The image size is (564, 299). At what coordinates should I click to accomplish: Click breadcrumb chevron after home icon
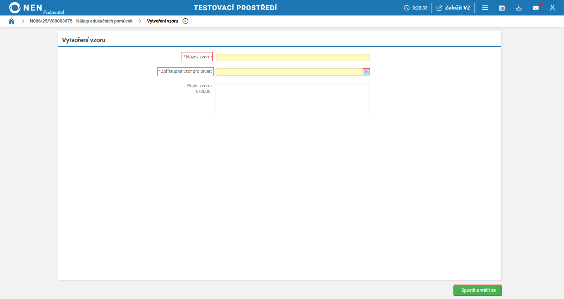click(x=23, y=21)
